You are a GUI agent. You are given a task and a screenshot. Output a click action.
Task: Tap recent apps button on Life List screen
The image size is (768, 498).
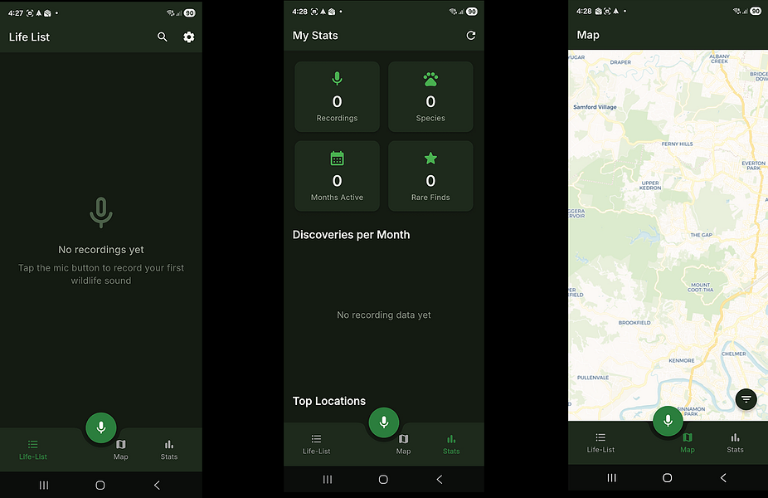pyautogui.click(x=44, y=485)
